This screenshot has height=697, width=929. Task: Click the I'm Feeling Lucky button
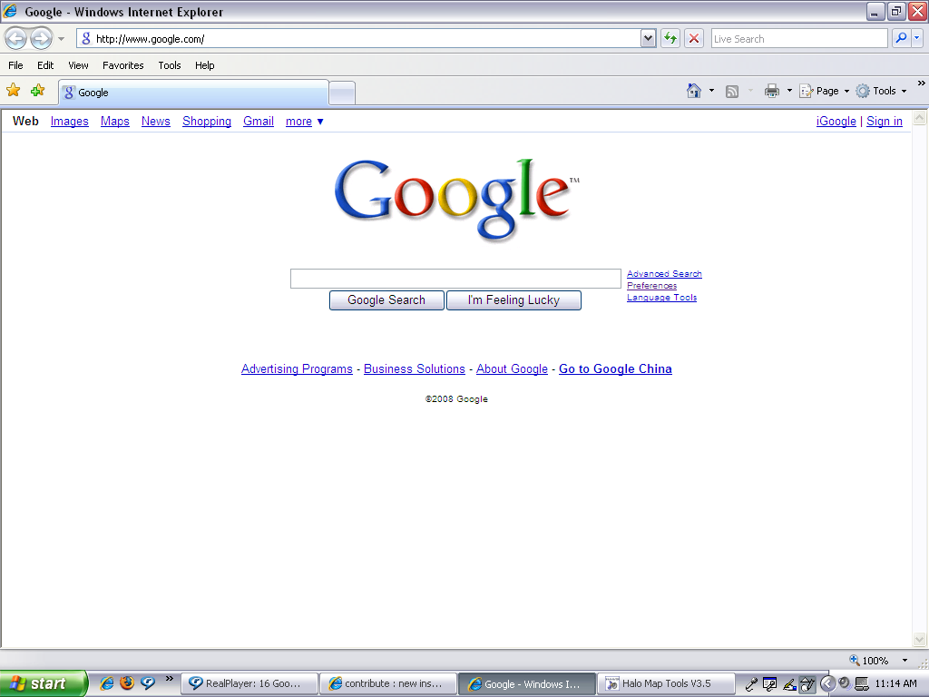[513, 299]
